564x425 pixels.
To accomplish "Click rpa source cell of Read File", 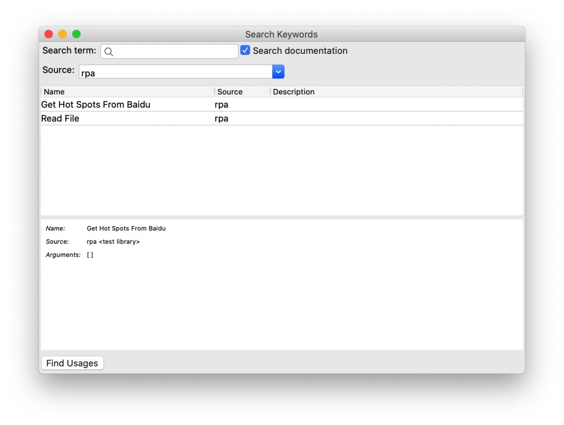I will [x=221, y=119].
